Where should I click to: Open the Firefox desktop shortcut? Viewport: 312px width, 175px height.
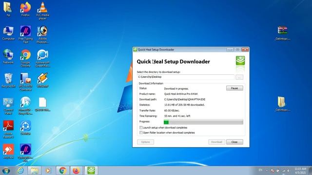pyautogui.click(x=25, y=9)
